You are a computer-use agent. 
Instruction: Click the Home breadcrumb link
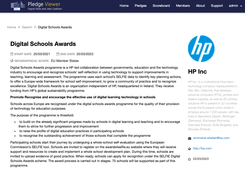click(x=12, y=27)
